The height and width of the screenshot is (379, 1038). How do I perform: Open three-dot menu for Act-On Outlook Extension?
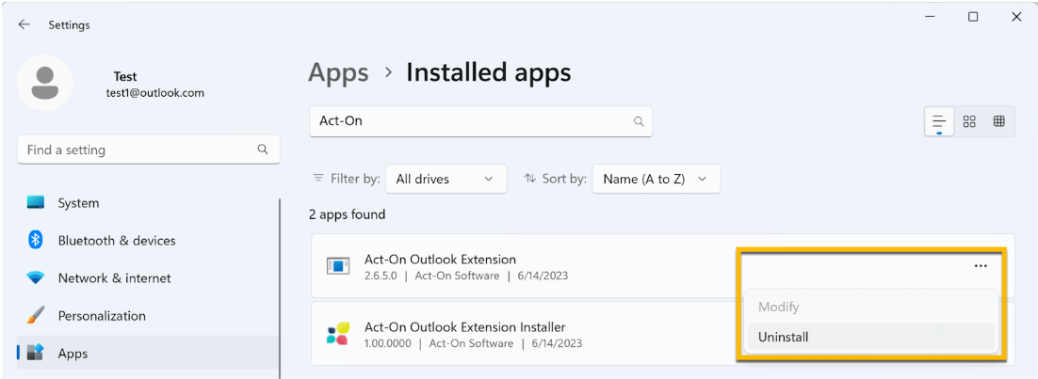(981, 266)
